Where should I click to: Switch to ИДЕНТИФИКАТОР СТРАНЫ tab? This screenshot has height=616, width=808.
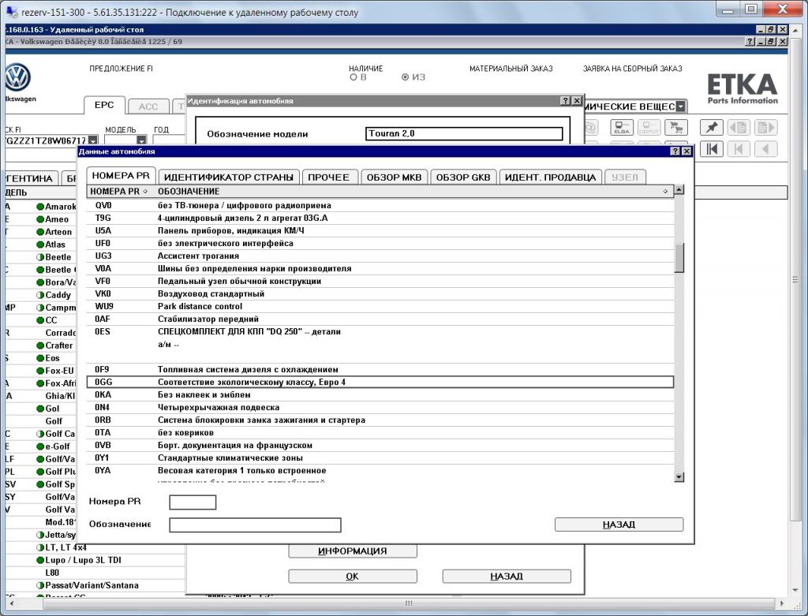coord(229,177)
